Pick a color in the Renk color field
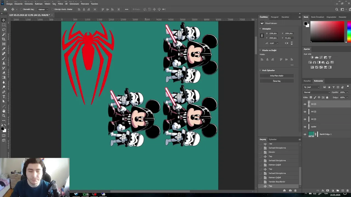The height and width of the screenshot is (197, 351). 327,32
